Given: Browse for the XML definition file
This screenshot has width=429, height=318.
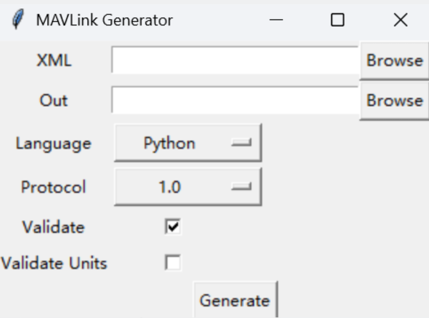Looking at the screenshot, I should pyautogui.click(x=394, y=61).
